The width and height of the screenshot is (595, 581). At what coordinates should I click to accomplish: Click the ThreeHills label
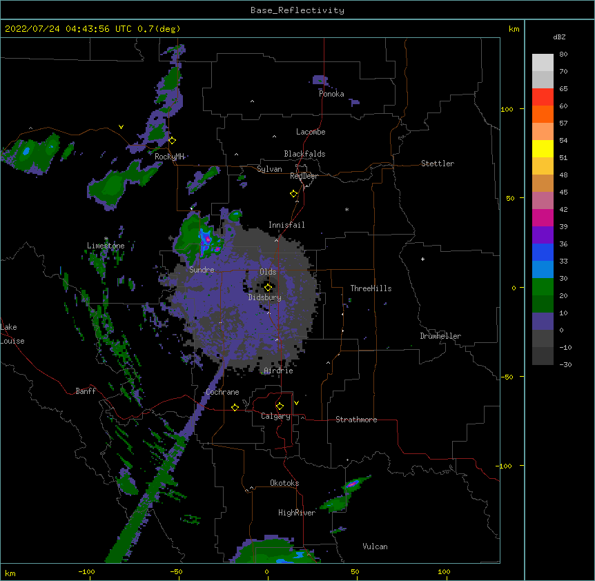[371, 288]
